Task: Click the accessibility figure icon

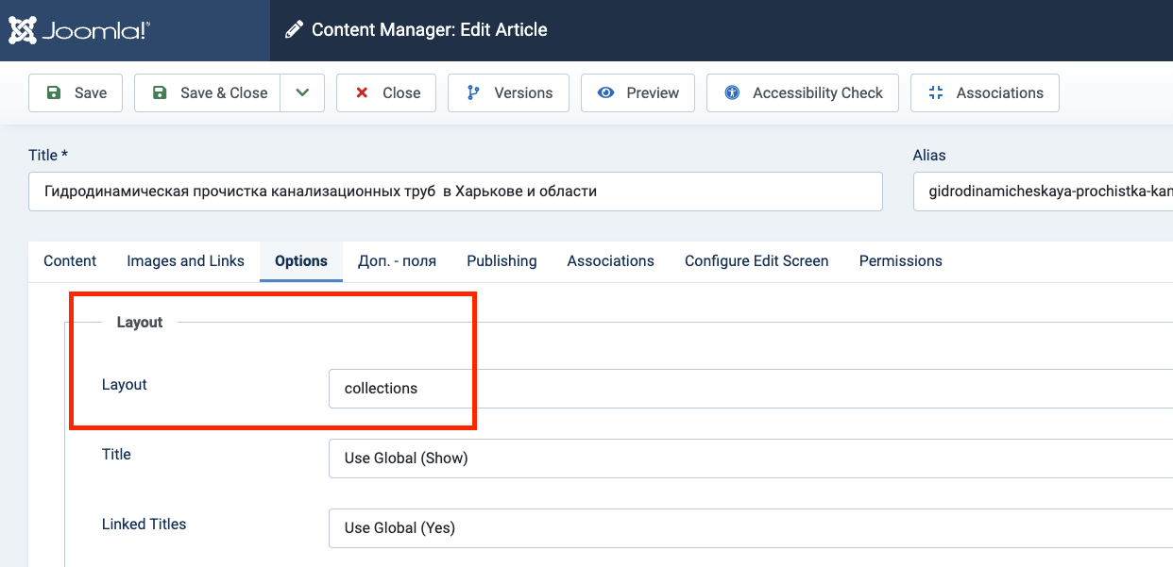Action: 732,92
